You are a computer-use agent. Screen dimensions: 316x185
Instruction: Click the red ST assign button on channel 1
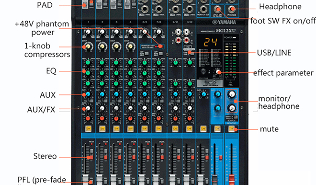click(x=91, y=157)
